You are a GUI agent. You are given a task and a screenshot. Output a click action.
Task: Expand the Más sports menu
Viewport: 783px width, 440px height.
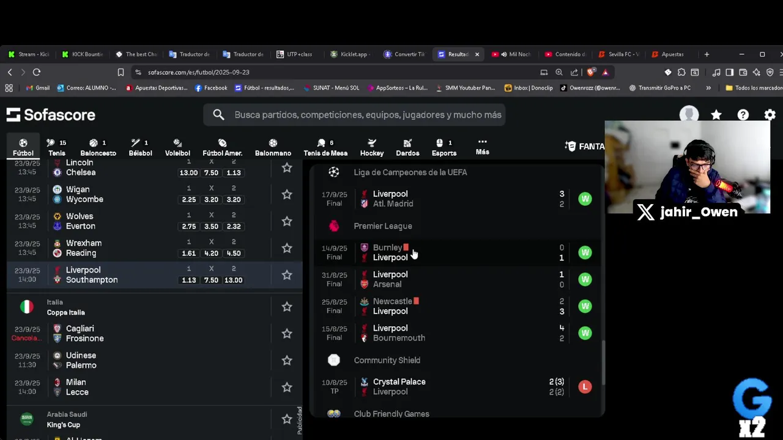(482, 147)
